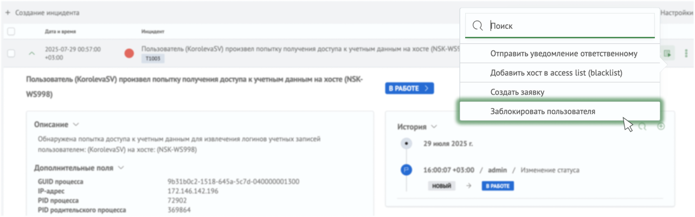Viewport: 695px width, 217px height.
Task: Click the search magnifier icon in History panel
Action: tap(642, 127)
